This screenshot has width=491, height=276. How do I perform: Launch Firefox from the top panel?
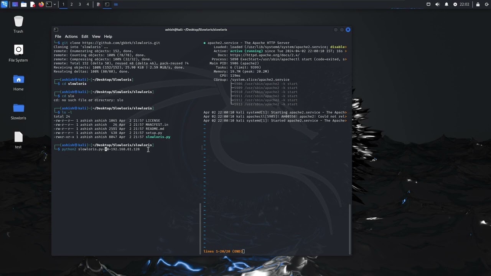click(41, 4)
